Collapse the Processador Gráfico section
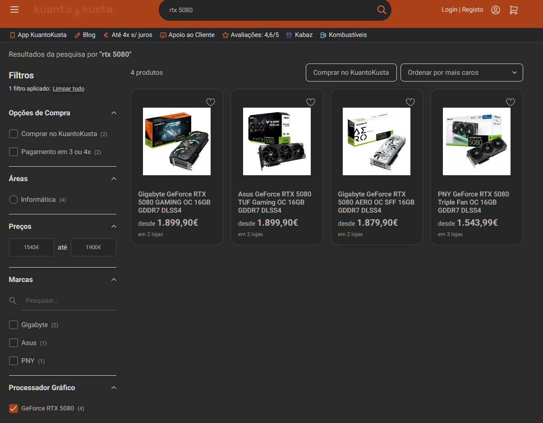This screenshot has width=543, height=423. point(114,388)
